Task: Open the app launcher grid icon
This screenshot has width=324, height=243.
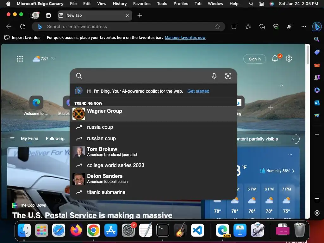Action: [x=20, y=59]
